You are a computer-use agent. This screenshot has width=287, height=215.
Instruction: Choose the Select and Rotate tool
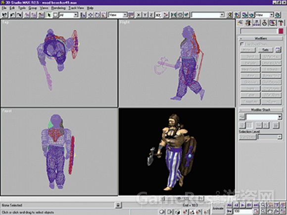pyautogui.click(x=97, y=15)
